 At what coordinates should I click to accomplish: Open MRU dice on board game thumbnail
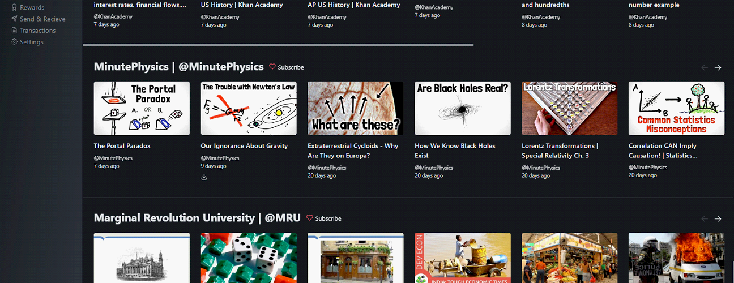point(249,258)
